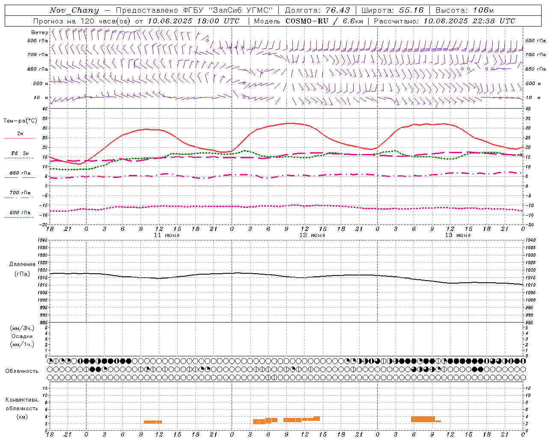Click the Тем-ра(°C) panel label

click(x=20, y=121)
